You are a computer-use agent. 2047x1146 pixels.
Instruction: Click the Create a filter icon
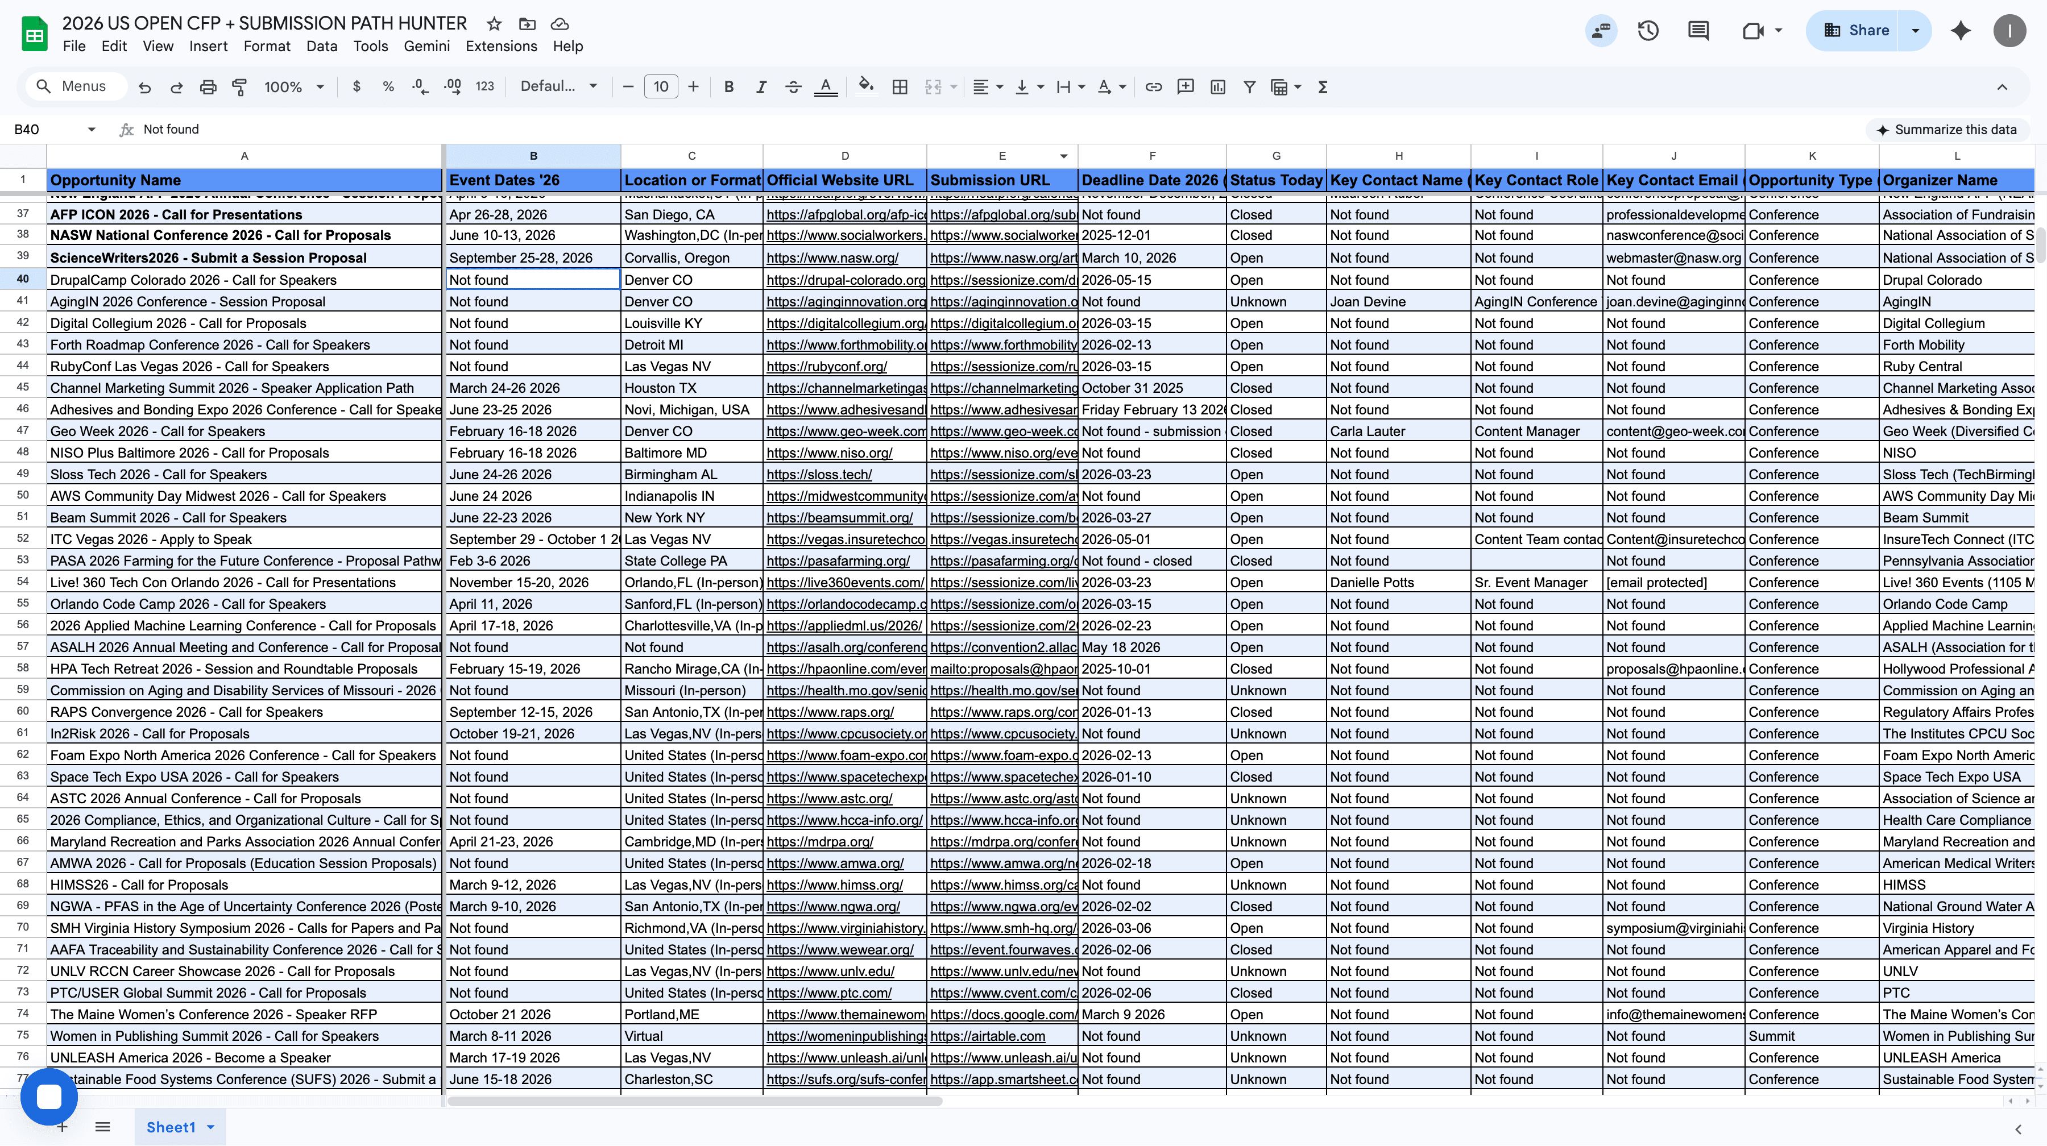point(1249,88)
